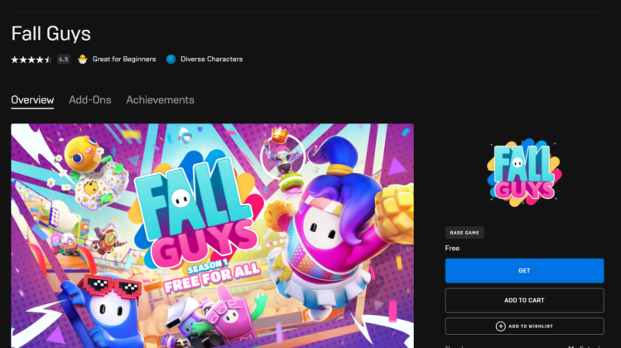Click the Fall Guys page title
This screenshot has height=348, width=621.
tap(51, 33)
